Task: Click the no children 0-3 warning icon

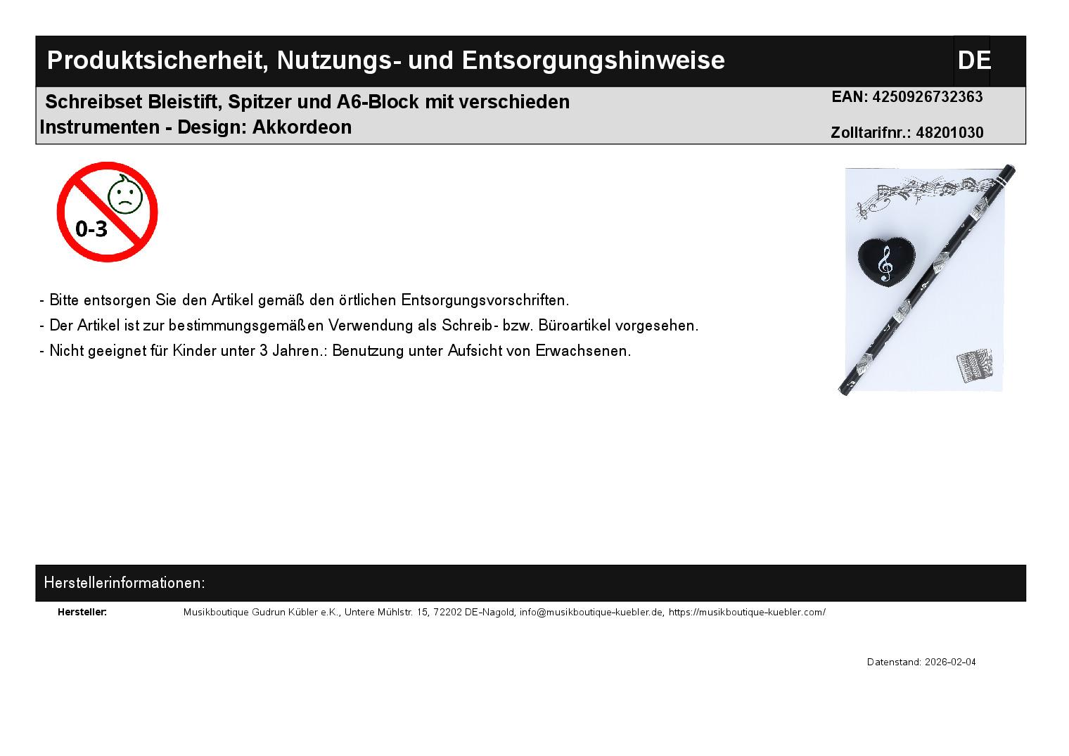Action: coord(107,212)
